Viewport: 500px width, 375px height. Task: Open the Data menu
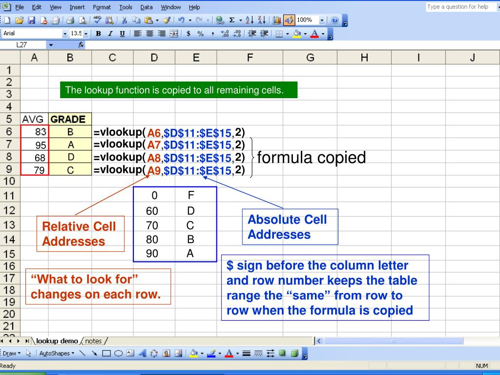(146, 7)
